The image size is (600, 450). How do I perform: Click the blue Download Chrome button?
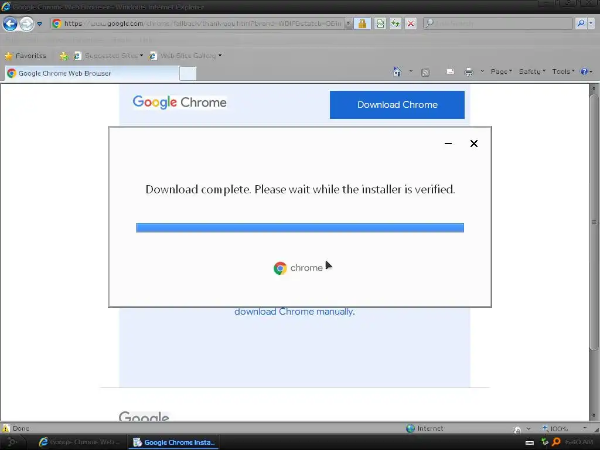point(397,105)
